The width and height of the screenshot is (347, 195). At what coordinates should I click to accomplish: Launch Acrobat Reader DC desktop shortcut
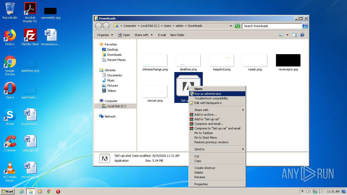pyautogui.click(x=30, y=12)
